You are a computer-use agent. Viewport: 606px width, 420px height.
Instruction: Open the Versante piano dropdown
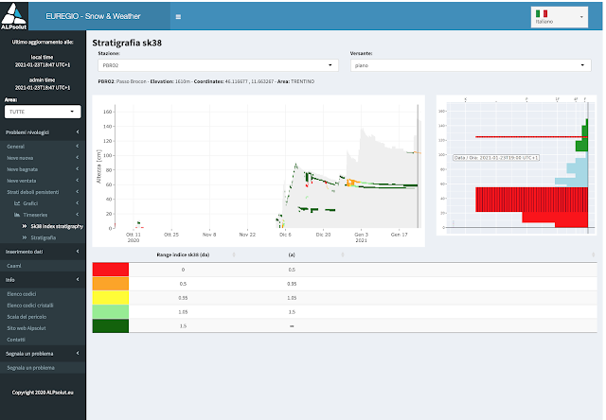(x=471, y=65)
